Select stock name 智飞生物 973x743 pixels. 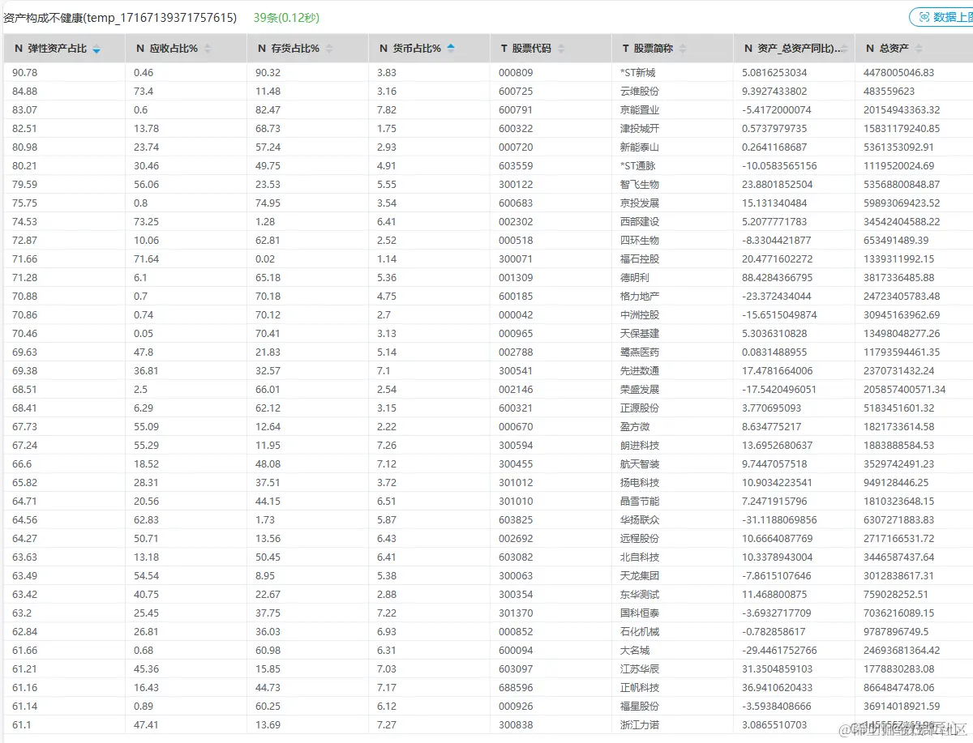click(640, 185)
